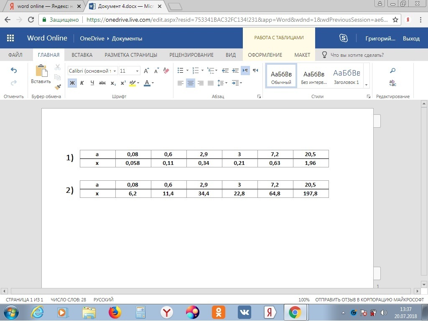
Task: Open Replace with the ab-ac icon
Action: click(392, 83)
